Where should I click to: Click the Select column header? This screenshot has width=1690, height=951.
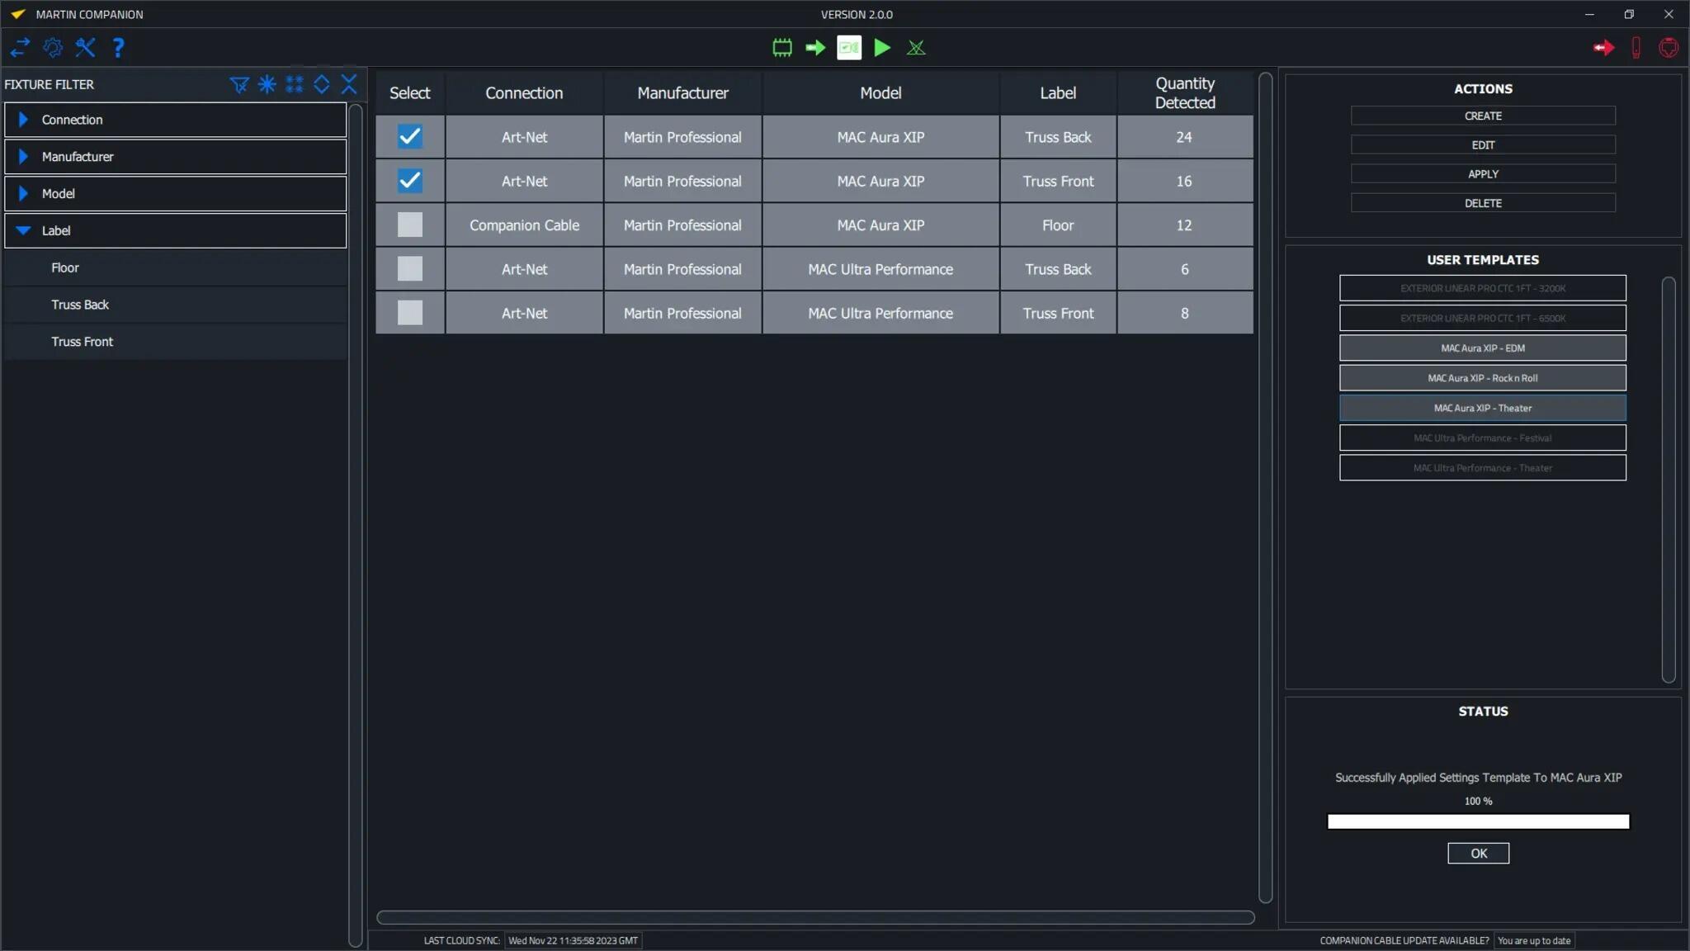coord(410,92)
